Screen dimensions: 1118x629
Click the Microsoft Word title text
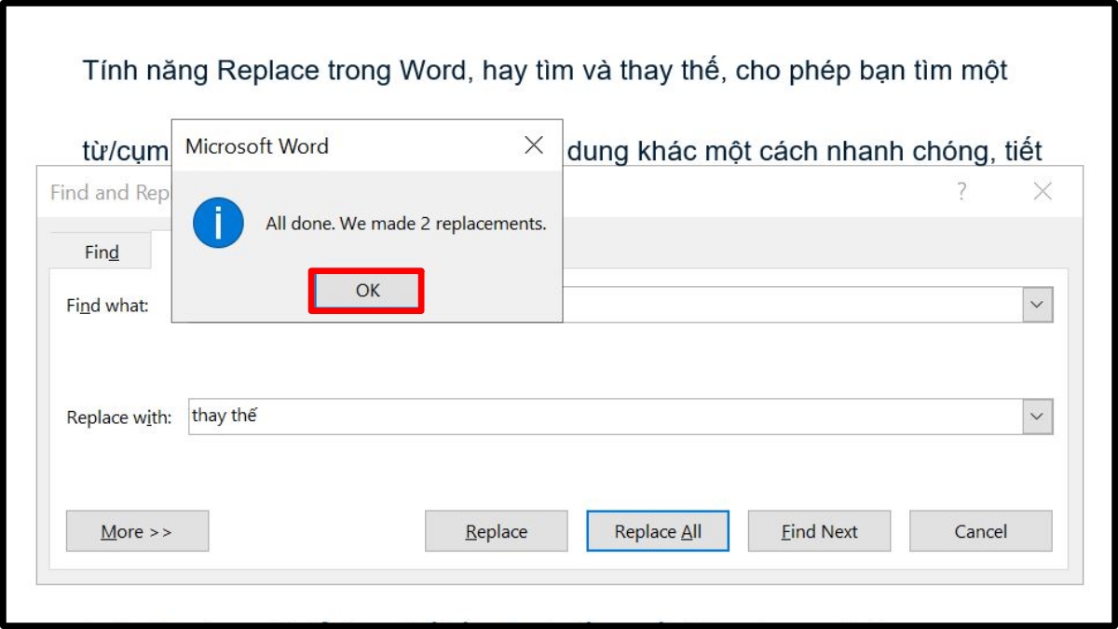tap(257, 146)
